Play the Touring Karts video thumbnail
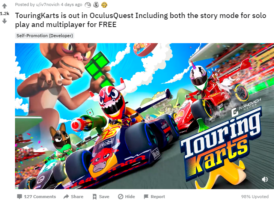The width and height of the screenshot is (274, 203). 145,116
